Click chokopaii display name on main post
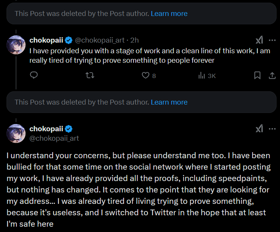 click(46, 129)
